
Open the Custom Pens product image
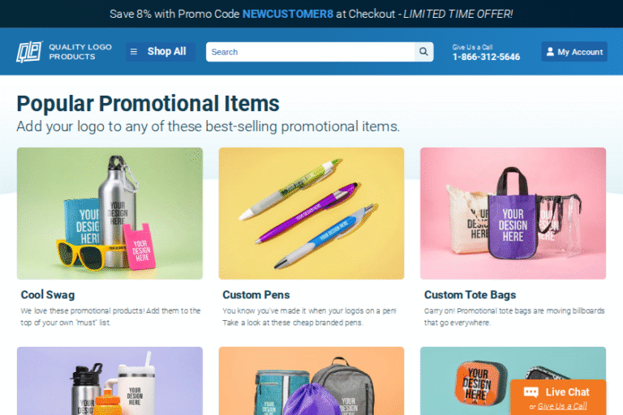[311, 213]
